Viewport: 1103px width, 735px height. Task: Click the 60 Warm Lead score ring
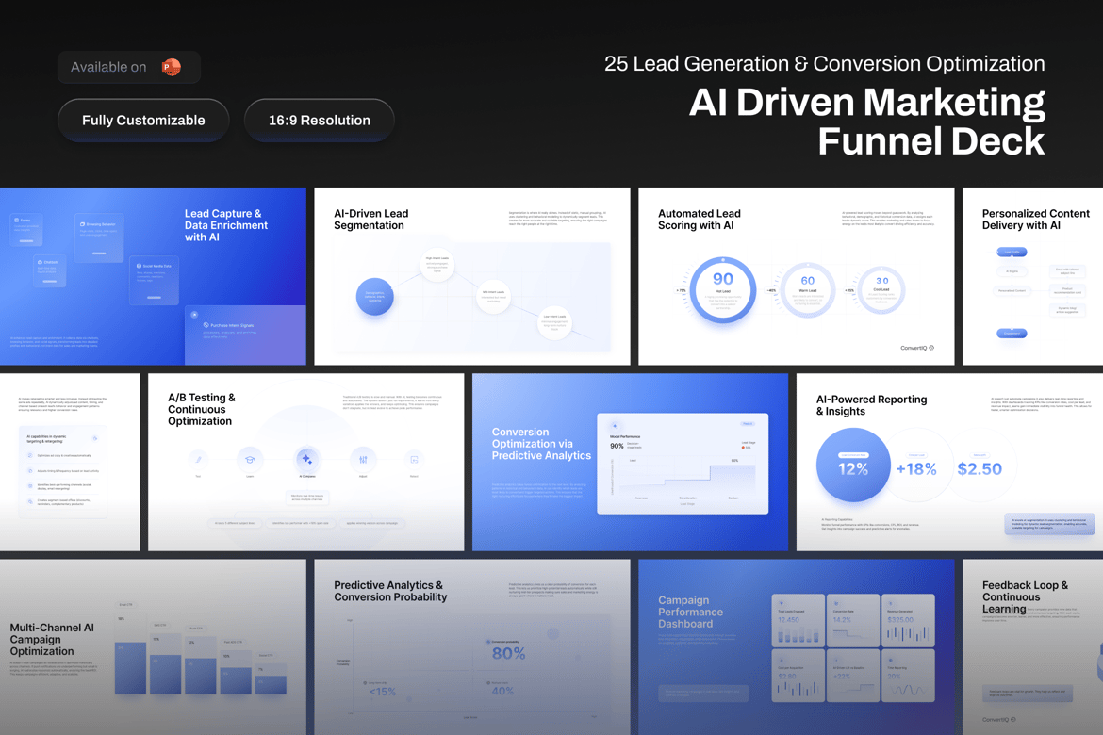coord(808,290)
